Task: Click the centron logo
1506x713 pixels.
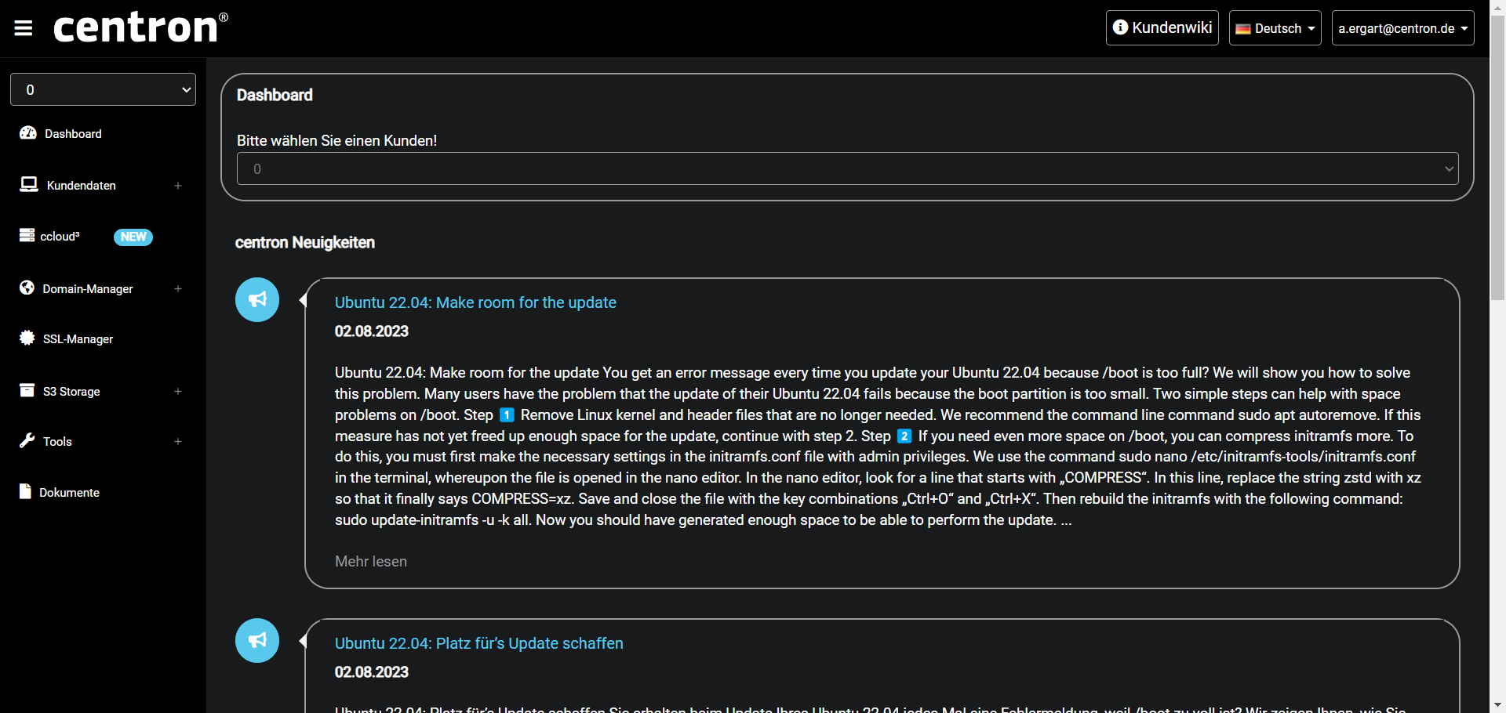Action: coord(141,27)
